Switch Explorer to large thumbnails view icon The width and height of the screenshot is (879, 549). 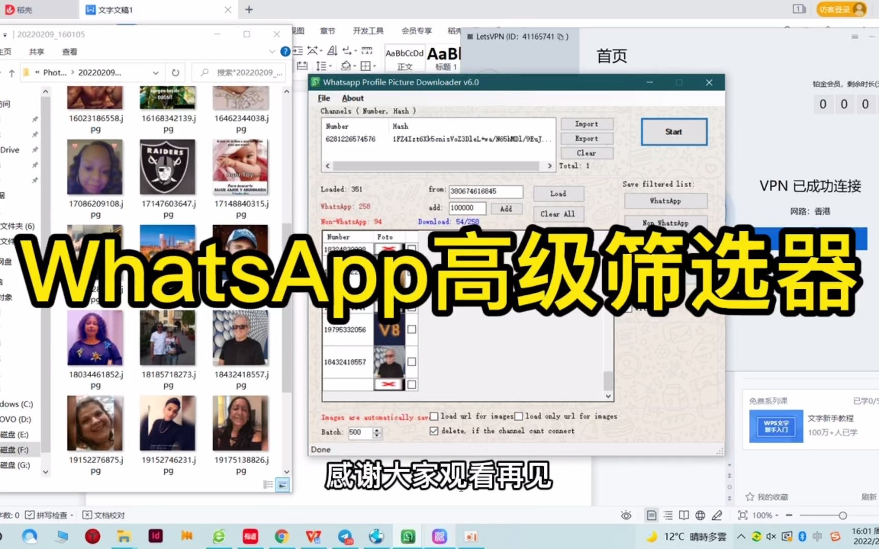tap(283, 485)
